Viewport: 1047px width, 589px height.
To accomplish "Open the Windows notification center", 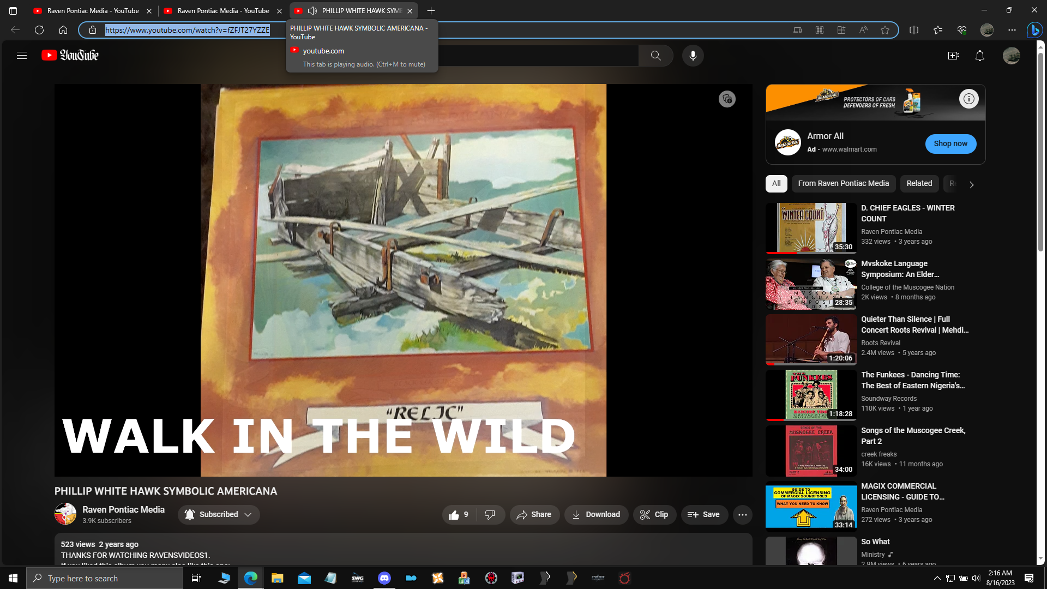I will point(1029,578).
